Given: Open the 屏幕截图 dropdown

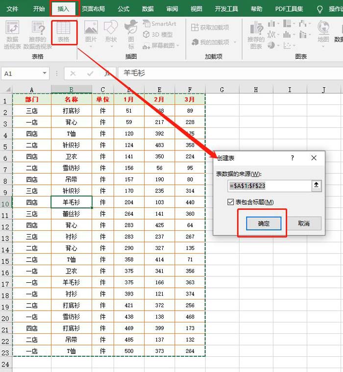Looking at the screenshot, I should point(160,46).
